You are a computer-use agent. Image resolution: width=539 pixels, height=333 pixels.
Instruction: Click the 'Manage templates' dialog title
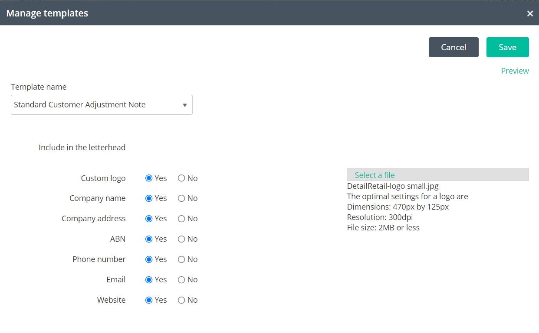pos(47,13)
